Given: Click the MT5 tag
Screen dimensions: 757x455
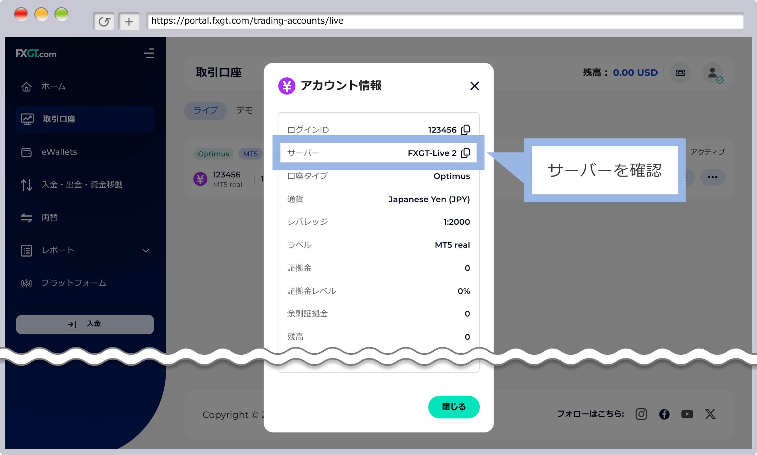Looking at the screenshot, I should pyautogui.click(x=250, y=154).
